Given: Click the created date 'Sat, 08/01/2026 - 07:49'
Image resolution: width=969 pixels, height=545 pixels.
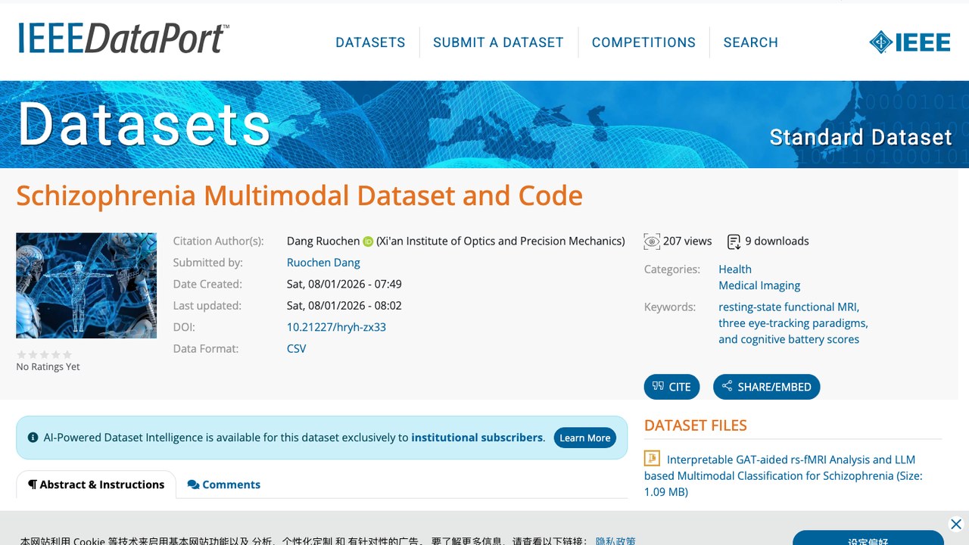Looking at the screenshot, I should pyautogui.click(x=344, y=285).
